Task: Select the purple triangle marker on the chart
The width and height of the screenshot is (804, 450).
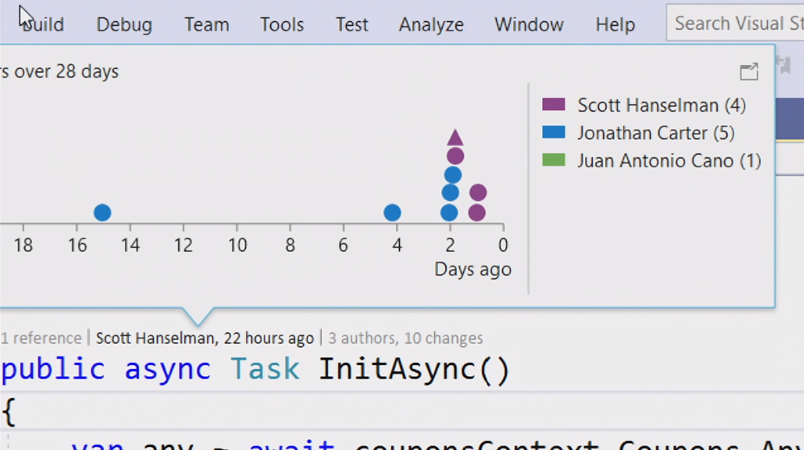Action: (455, 138)
